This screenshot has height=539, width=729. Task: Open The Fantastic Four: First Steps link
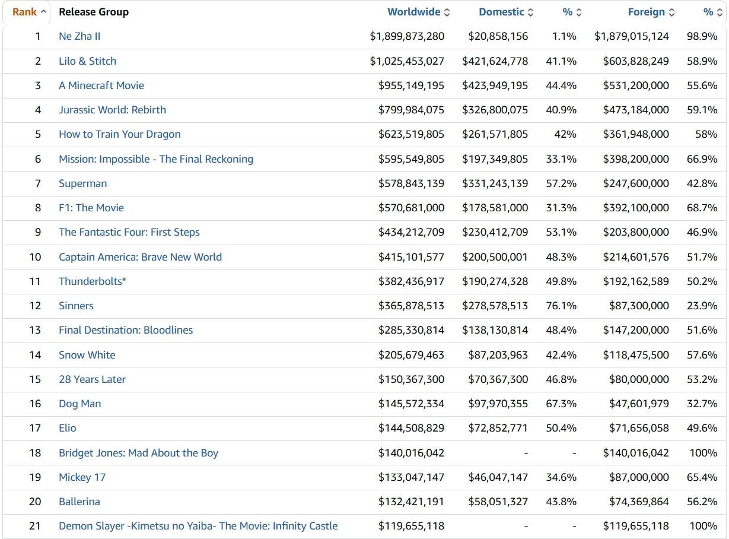[129, 232]
